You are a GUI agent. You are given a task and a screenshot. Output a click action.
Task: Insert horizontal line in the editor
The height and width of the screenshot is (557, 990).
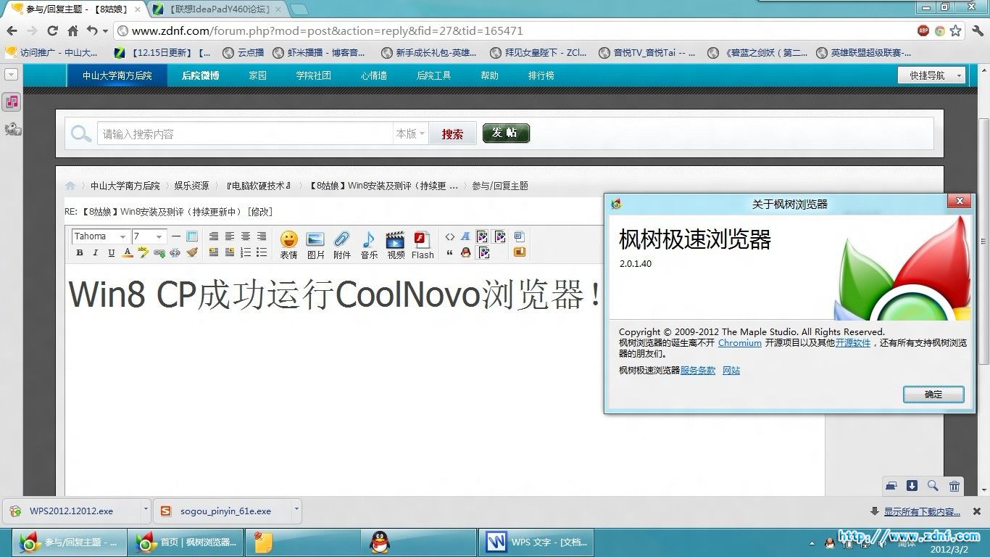(x=176, y=236)
